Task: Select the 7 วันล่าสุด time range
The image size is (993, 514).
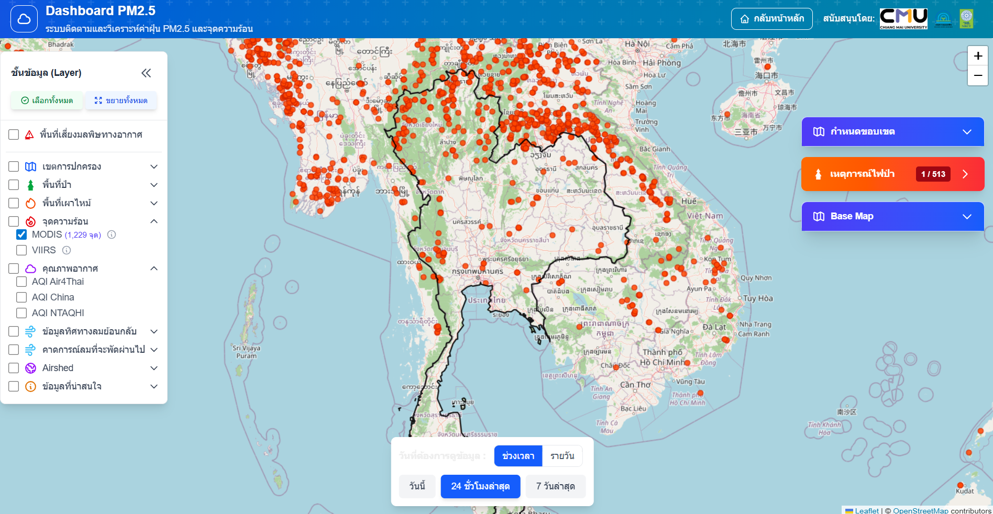Action: pos(555,486)
